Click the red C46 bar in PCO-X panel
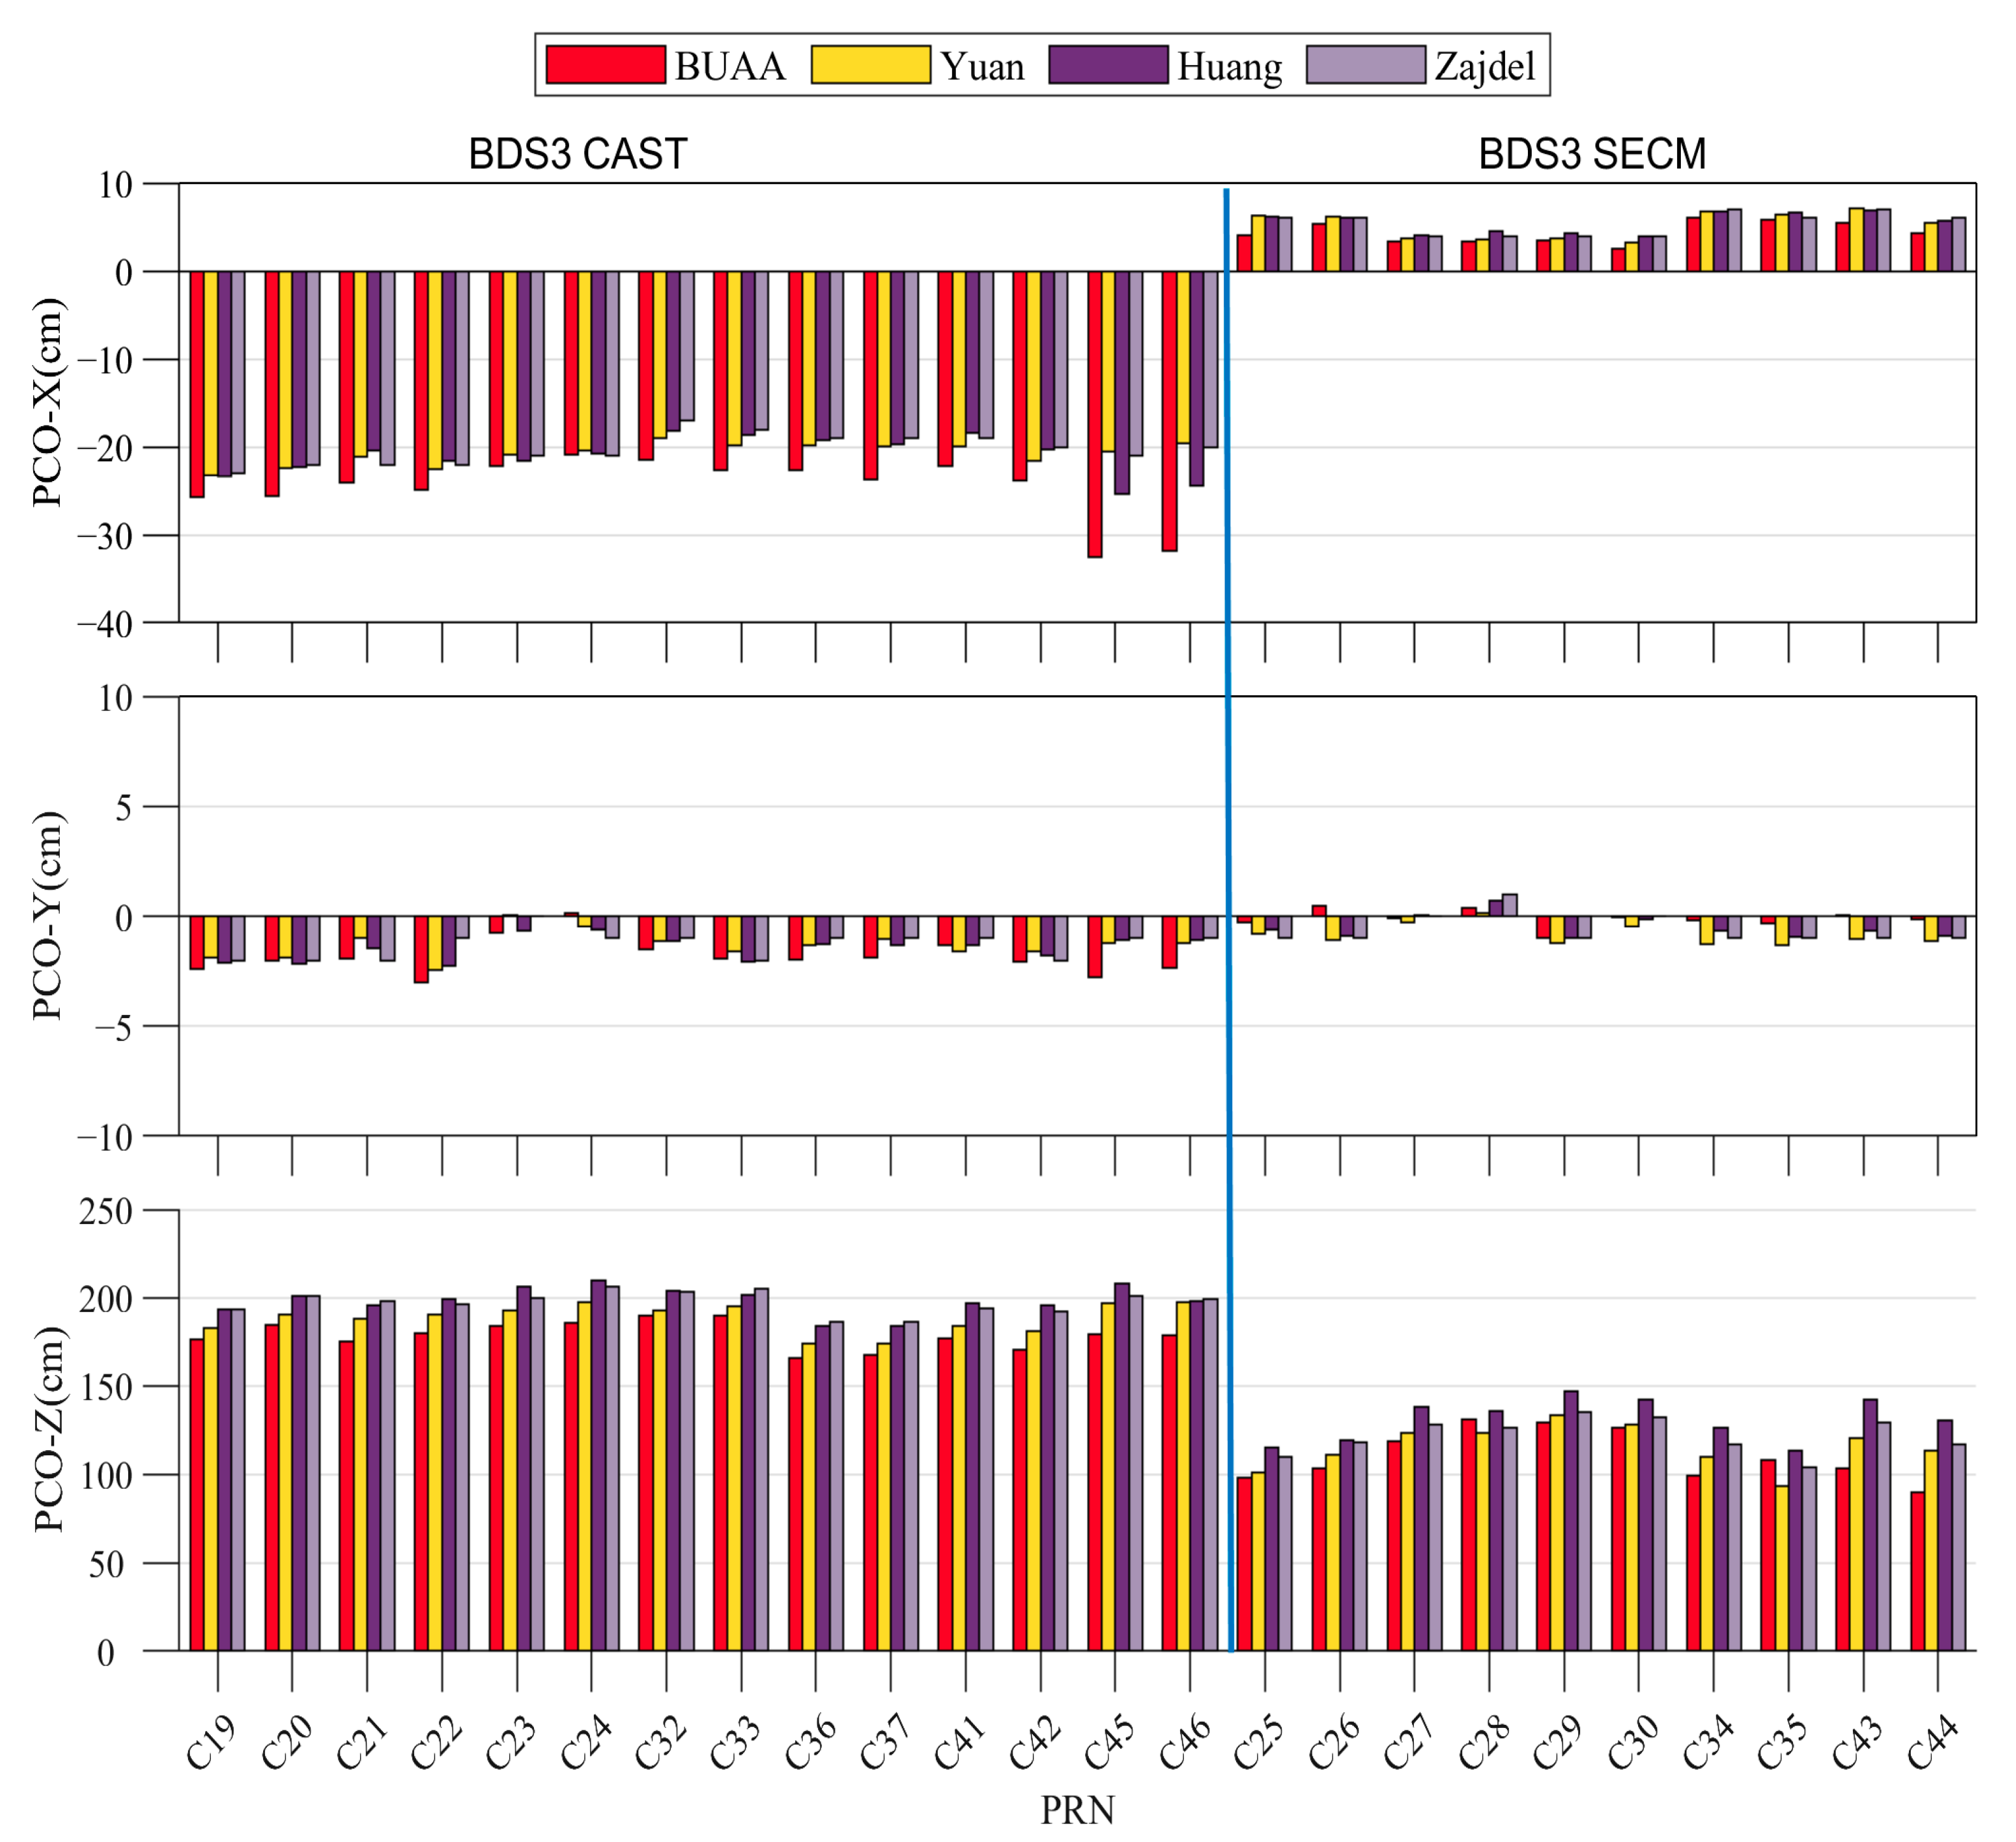 pos(1169,410)
